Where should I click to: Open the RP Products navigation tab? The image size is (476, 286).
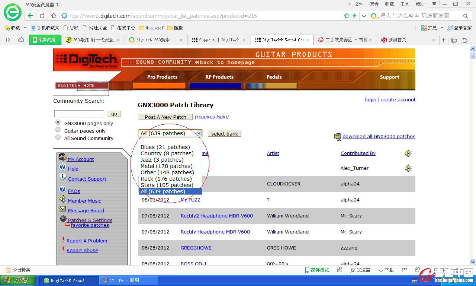[x=219, y=77]
